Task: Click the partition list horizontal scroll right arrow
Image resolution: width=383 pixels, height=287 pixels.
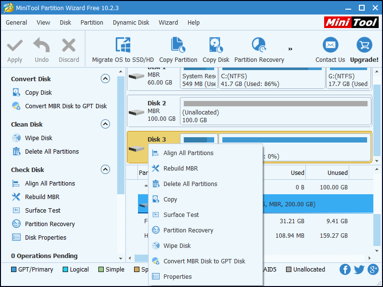Action: 369,258
